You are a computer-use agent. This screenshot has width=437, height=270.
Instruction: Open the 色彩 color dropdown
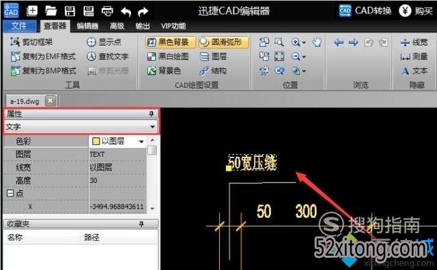141,142
